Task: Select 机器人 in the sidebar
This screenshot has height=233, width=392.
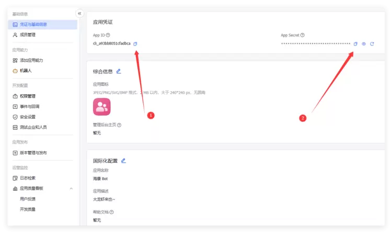Action: pyautogui.click(x=26, y=71)
